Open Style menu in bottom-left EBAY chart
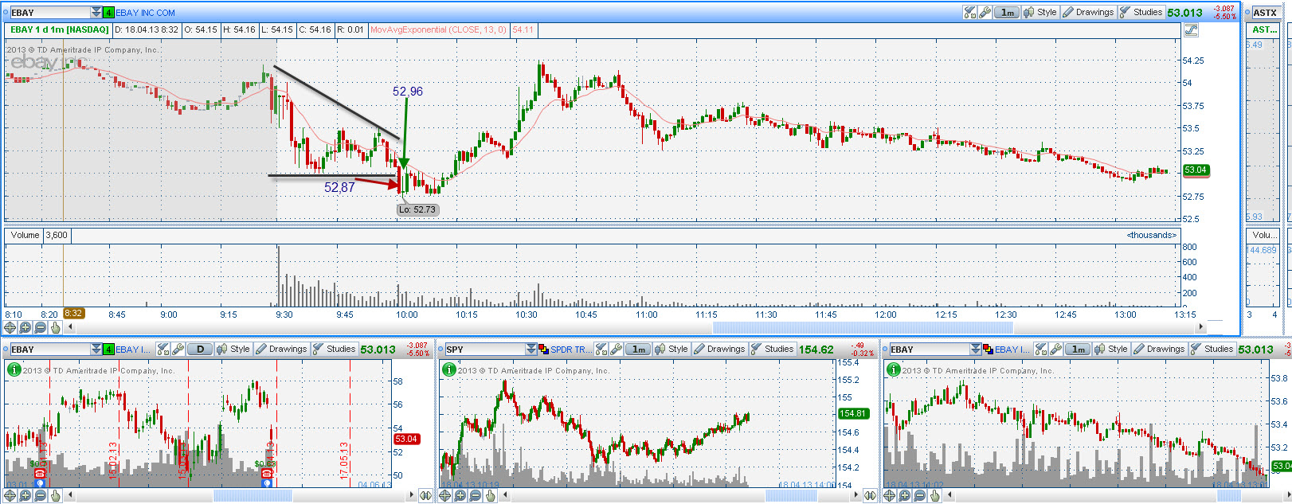The height and width of the screenshot is (504, 1292). (x=233, y=349)
